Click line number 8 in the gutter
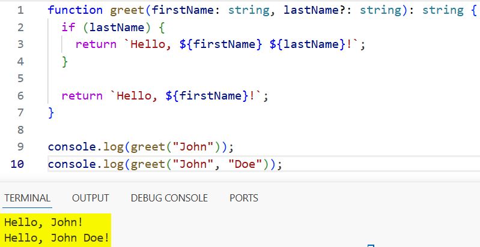 (x=20, y=130)
